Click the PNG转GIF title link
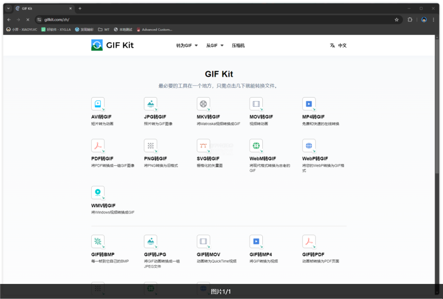The height and width of the screenshot is (299, 443). (155, 159)
